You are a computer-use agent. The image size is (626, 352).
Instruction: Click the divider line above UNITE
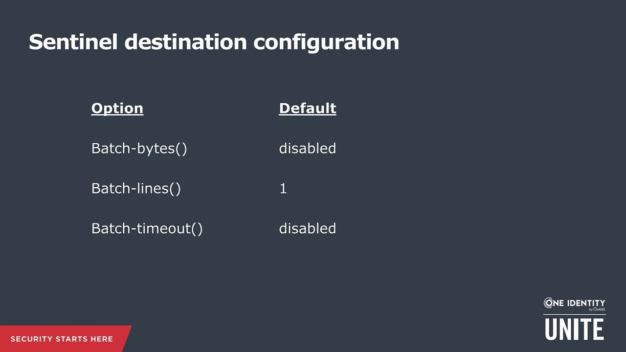click(574, 314)
